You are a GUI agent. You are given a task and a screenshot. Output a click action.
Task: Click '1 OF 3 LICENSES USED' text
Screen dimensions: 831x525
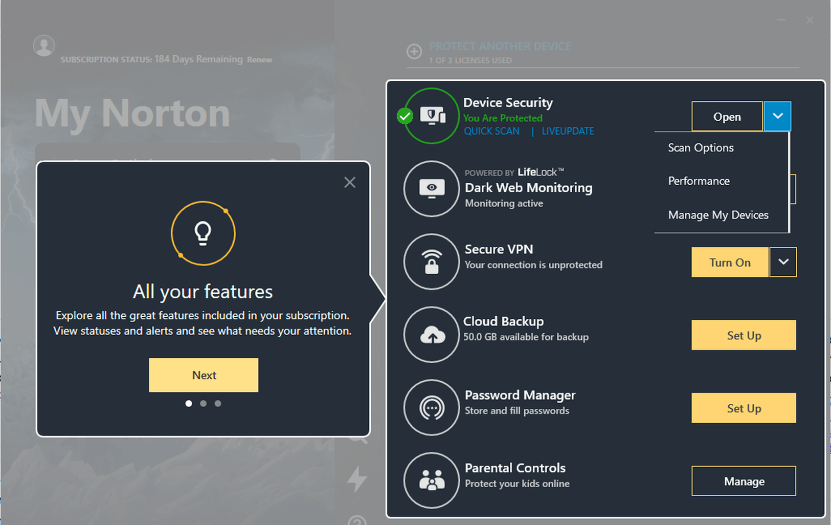tap(470, 60)
